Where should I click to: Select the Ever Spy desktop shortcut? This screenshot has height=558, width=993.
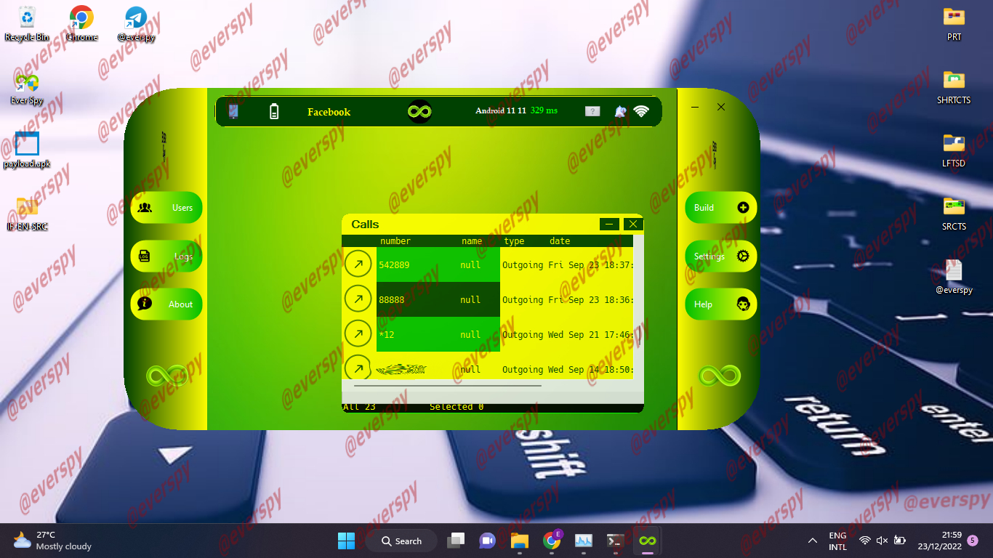tap(27, 88)
